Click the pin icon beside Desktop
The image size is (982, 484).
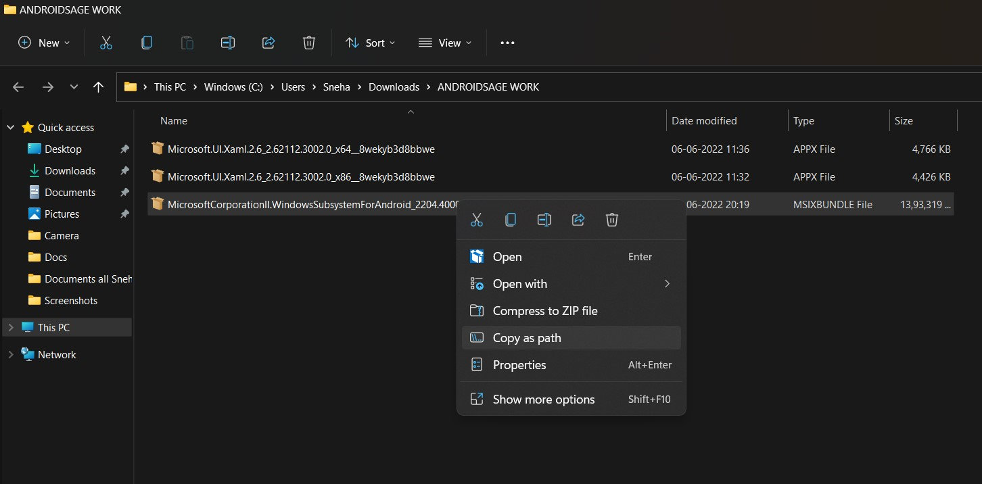coord(124,149)
